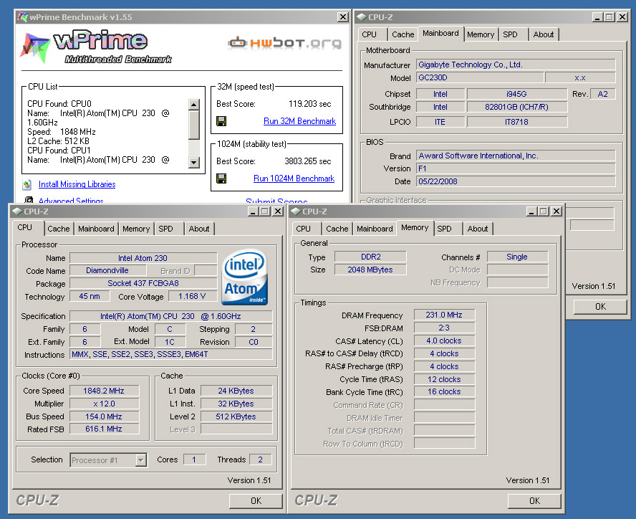Image resolution: width=636 pixels, height=519 pixels.
Task: Click OK in the CPU-Z Mainboard window
Action: click(x=600, y=307)
